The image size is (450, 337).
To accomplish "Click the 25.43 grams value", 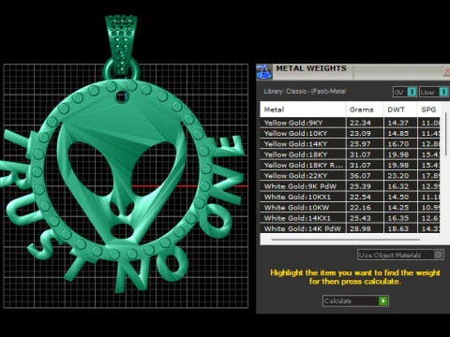I will [360, 218].
